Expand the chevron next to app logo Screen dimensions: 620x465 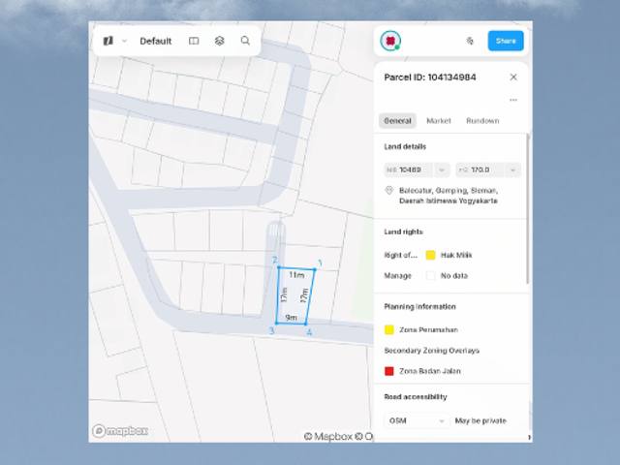coord(124,41)
